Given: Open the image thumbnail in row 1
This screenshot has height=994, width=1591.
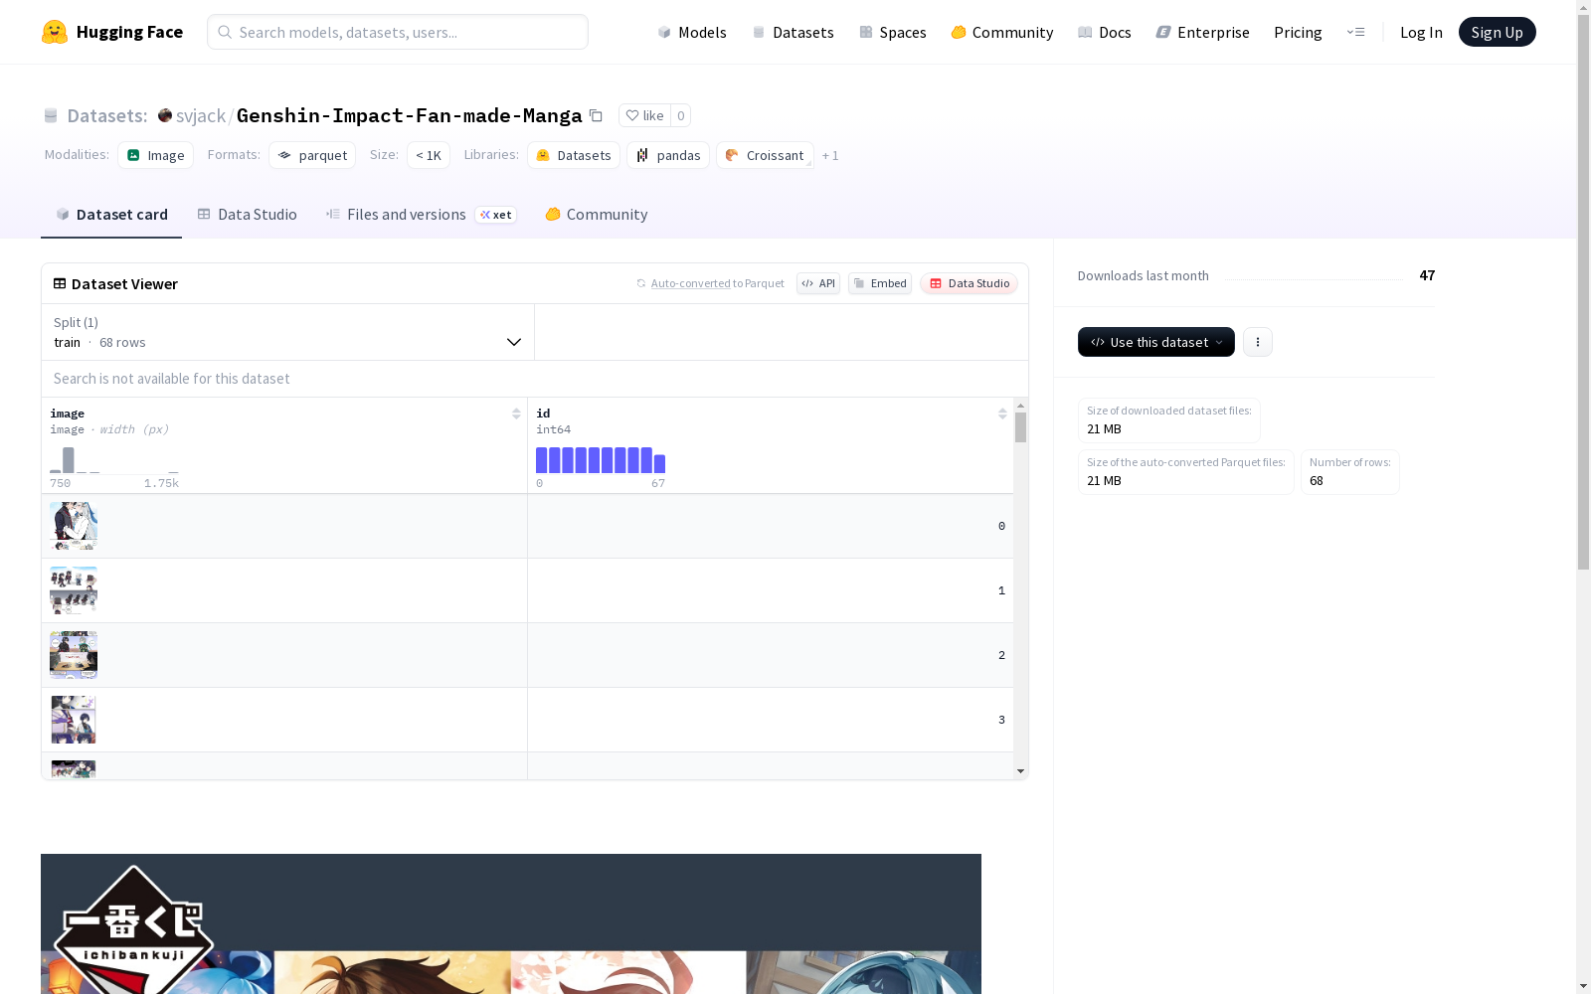Looking at the screenshot, I should pyautogui.click(x=74, y=590).
